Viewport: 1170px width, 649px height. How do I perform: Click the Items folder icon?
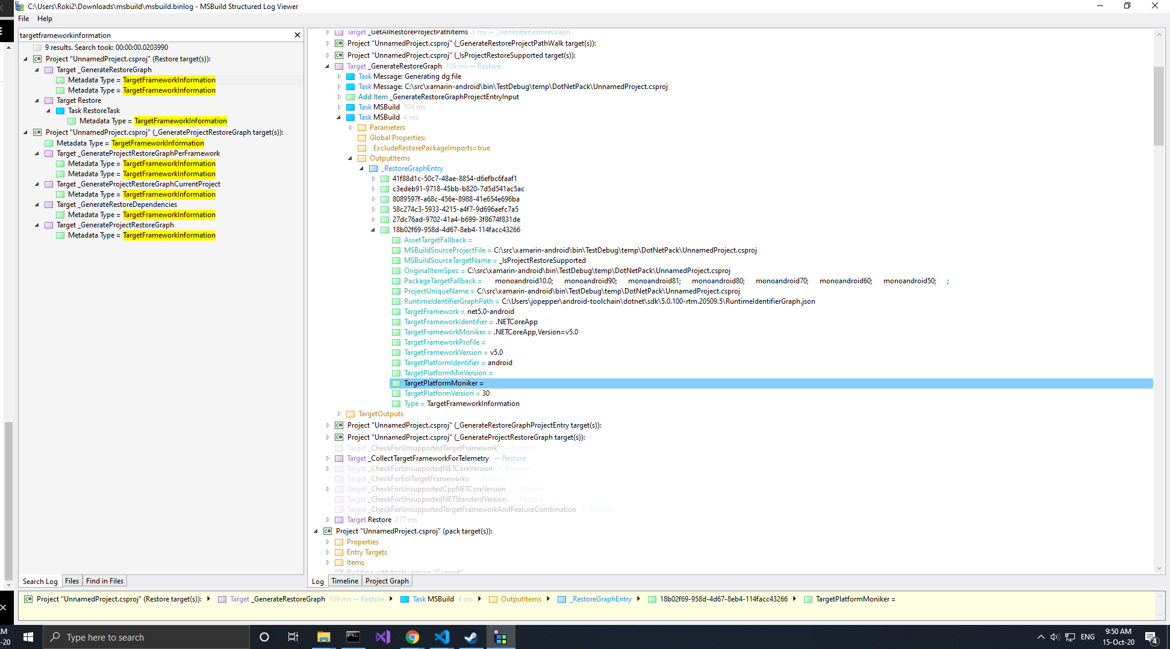pos(339,562)
